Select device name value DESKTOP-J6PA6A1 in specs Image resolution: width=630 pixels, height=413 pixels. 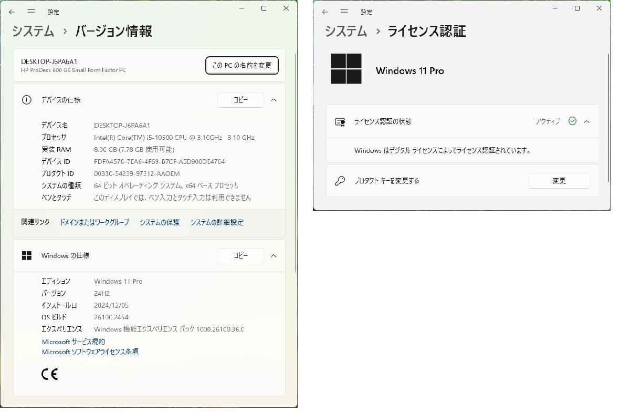tap(122, 125)
